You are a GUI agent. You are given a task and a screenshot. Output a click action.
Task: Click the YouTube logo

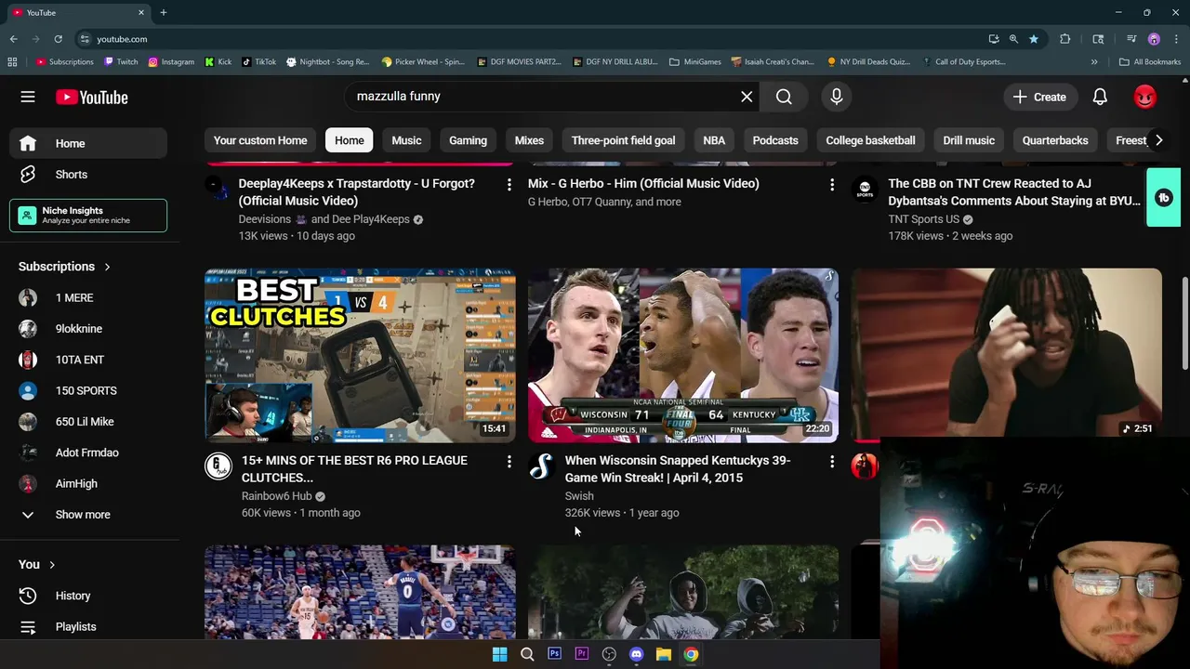tap(91, 97)
